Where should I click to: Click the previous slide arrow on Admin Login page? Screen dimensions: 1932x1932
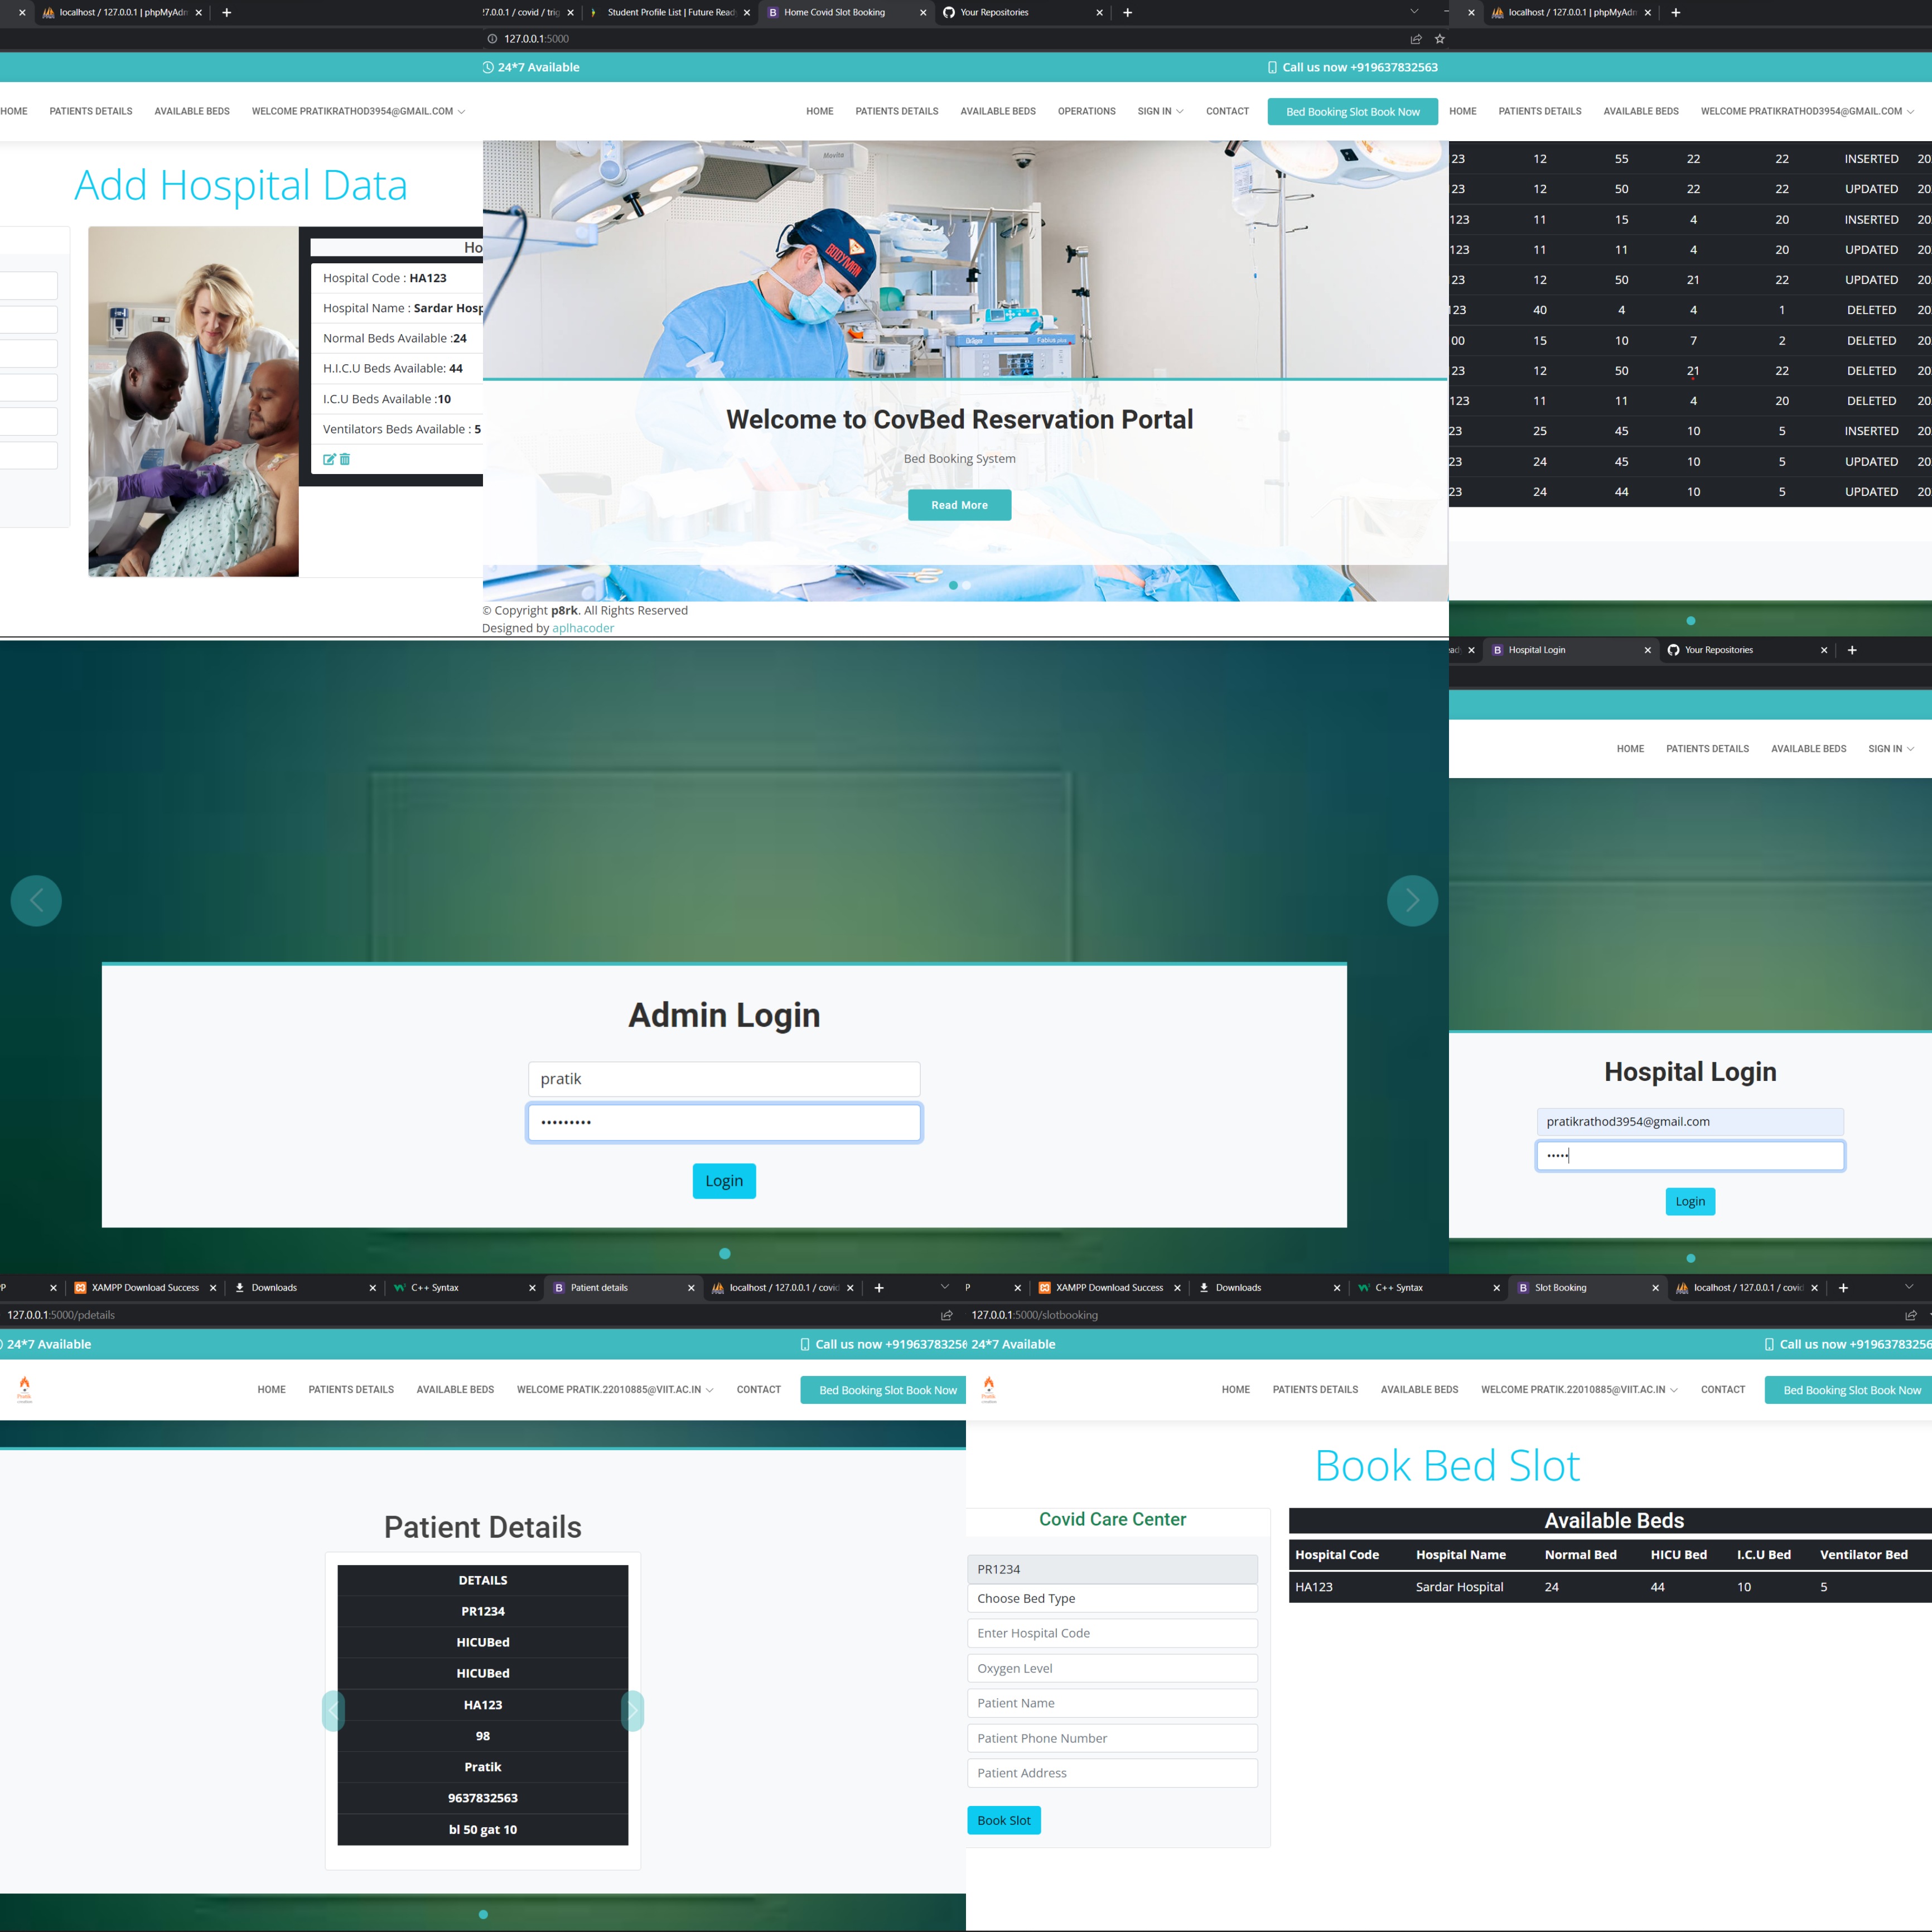36,900
